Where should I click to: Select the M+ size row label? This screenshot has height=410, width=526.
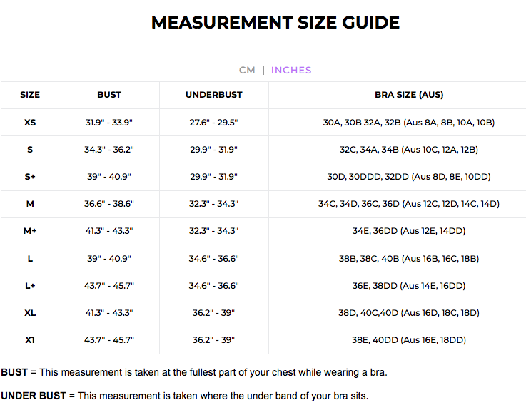tap(30, 231)
